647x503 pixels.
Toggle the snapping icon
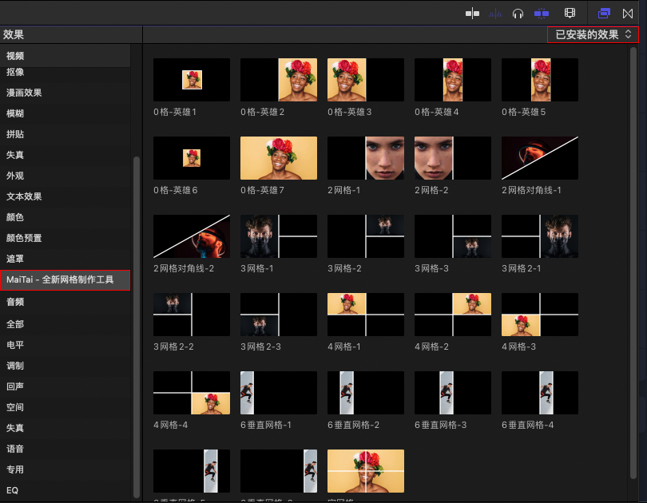click(542, 14)
